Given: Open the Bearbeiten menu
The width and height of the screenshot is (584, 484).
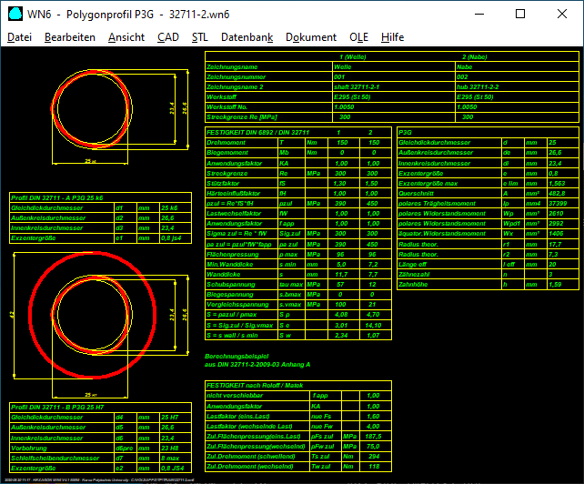Looking at the screenshot, I should tap(69, 37).
